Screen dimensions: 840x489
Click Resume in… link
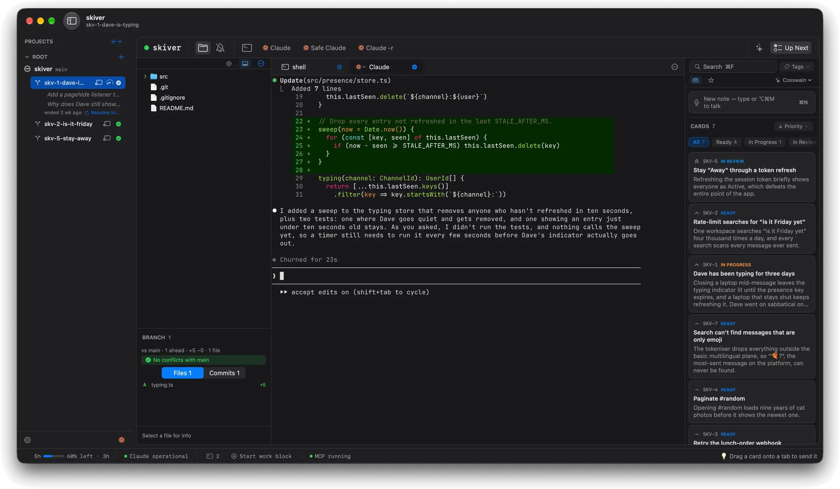tap(102, 112)
